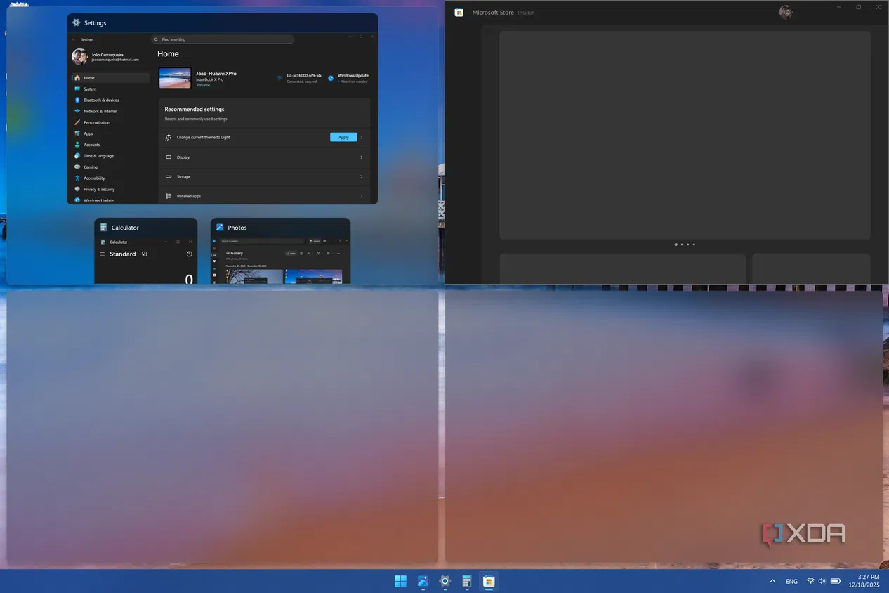Click ENG language indicator on taskbar
Image resolution: width=889 pixels, height=593 pixels.
pos(791,581)
